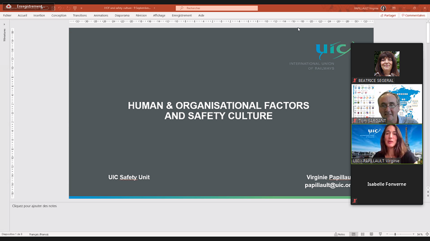Open the Animations ribbon tab

click(101, 16)
